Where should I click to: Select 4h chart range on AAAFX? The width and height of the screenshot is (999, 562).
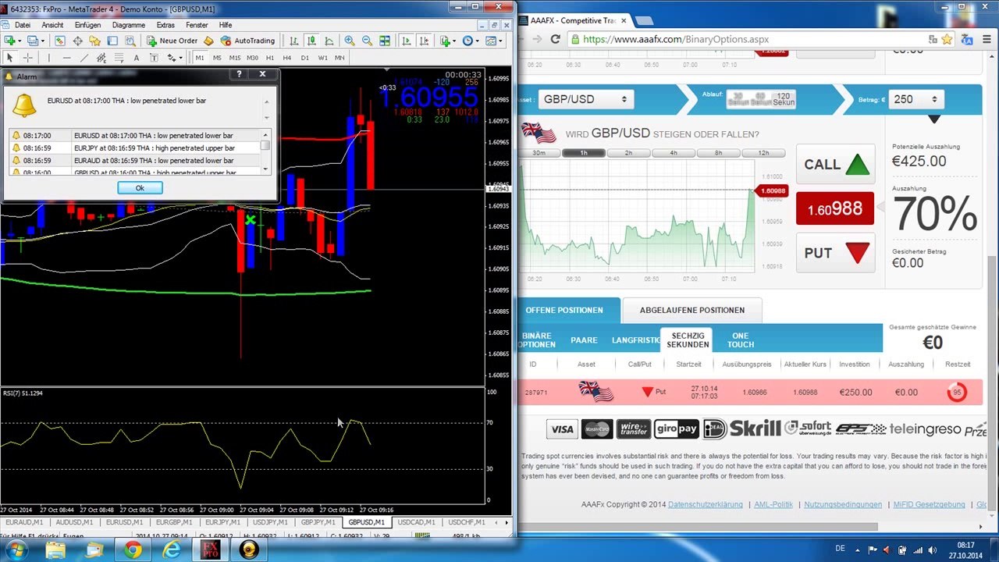[x=674, y=153]
